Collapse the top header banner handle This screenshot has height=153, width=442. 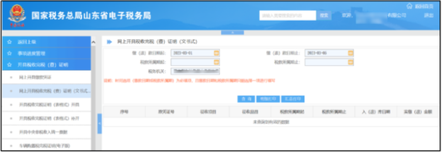click(232, 33)
